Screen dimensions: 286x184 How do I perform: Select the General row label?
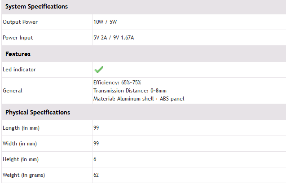click(13, 91)
